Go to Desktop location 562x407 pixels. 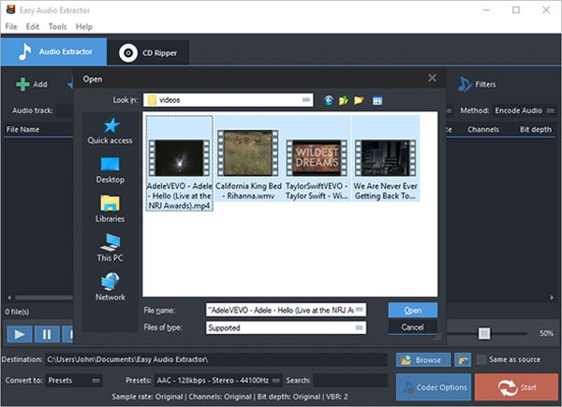(x=110, y=170)
